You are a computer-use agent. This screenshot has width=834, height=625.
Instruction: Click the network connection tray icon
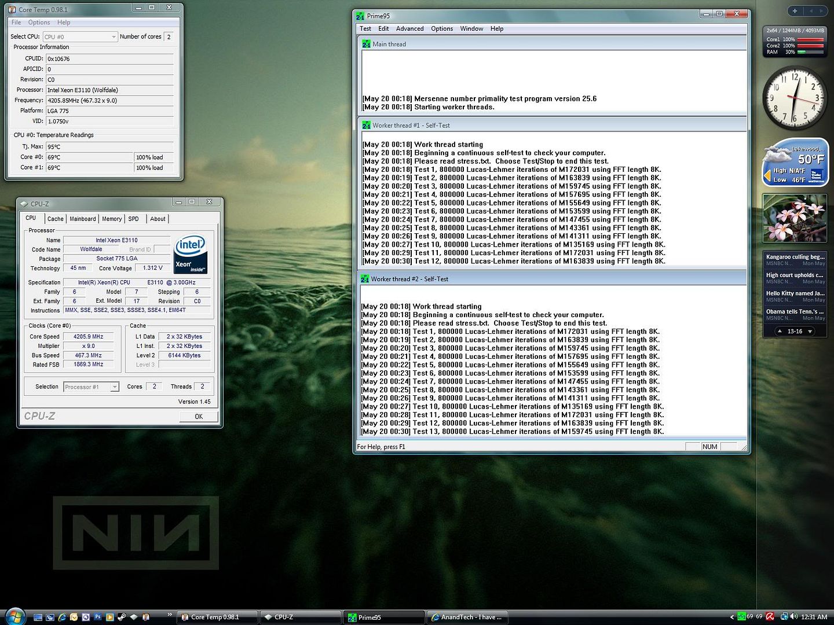coord(784,617)
